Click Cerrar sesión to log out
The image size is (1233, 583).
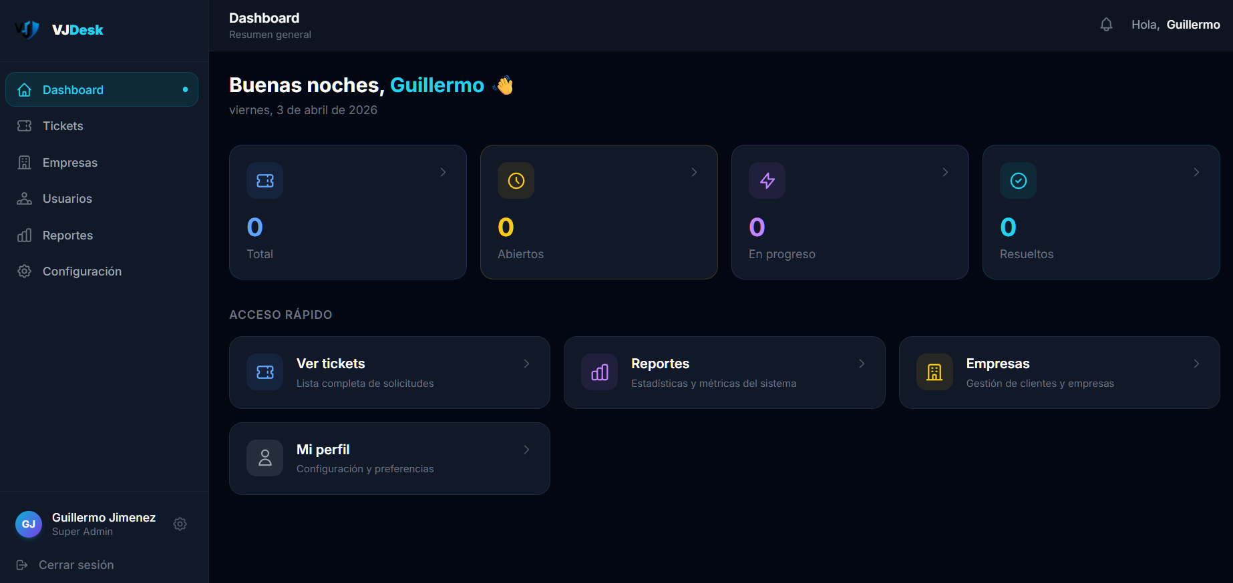(75, 564)
